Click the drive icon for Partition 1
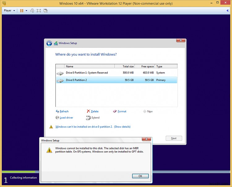232x187 pixels. pyautogui.click(x=60, y=73)
